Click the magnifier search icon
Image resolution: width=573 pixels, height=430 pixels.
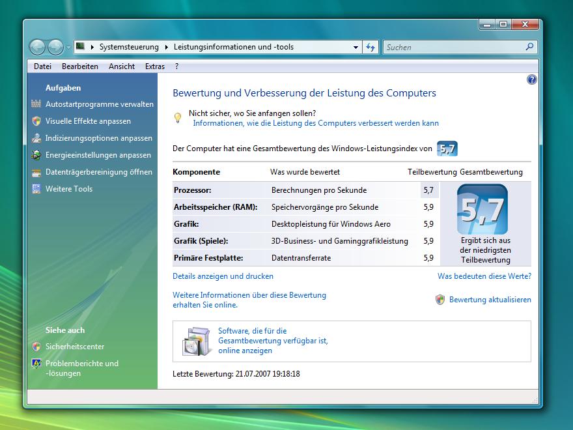(529, 47)
